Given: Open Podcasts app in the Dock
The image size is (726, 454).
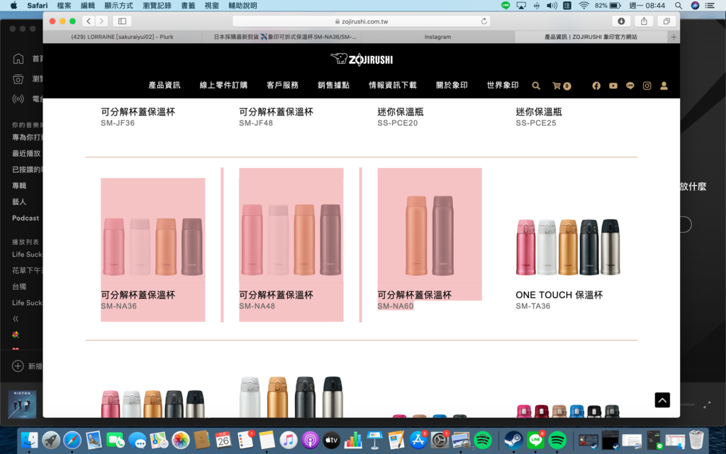Looking at the screenshot, I should [310, 440].
